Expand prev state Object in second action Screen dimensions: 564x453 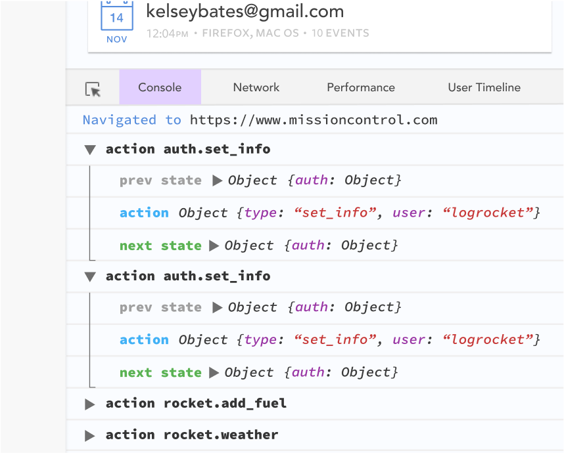coord(218,307)
